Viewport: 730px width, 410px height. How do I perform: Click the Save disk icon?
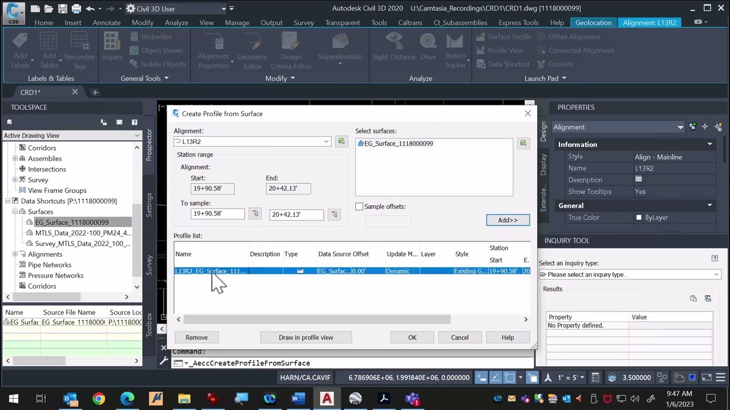(63, 9)
